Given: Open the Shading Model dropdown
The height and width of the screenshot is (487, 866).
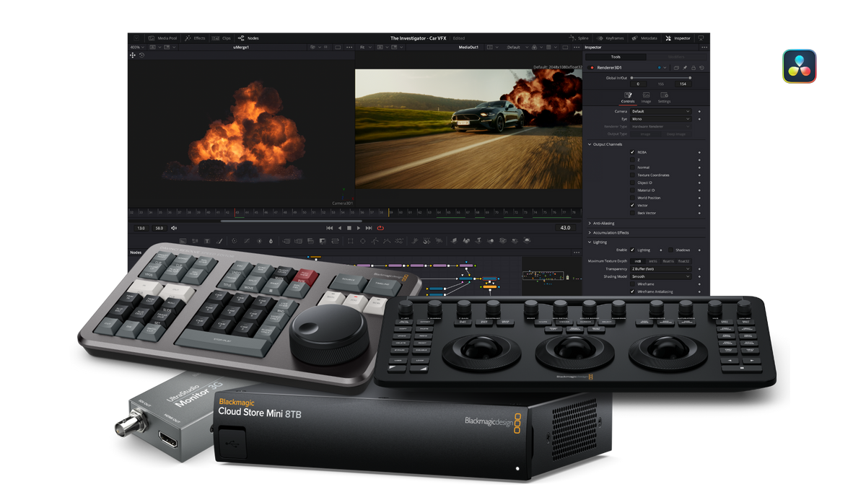Looking at the screenshot, I should (x=660, y=276).
